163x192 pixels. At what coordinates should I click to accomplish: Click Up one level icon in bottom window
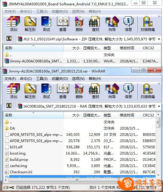click(x=9, y=106)
